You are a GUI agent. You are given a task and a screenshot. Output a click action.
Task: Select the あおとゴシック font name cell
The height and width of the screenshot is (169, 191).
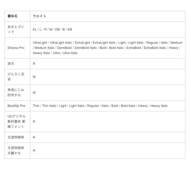point(16,29)
